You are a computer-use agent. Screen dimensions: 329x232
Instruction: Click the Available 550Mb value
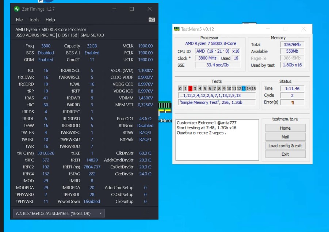(292, 51)
